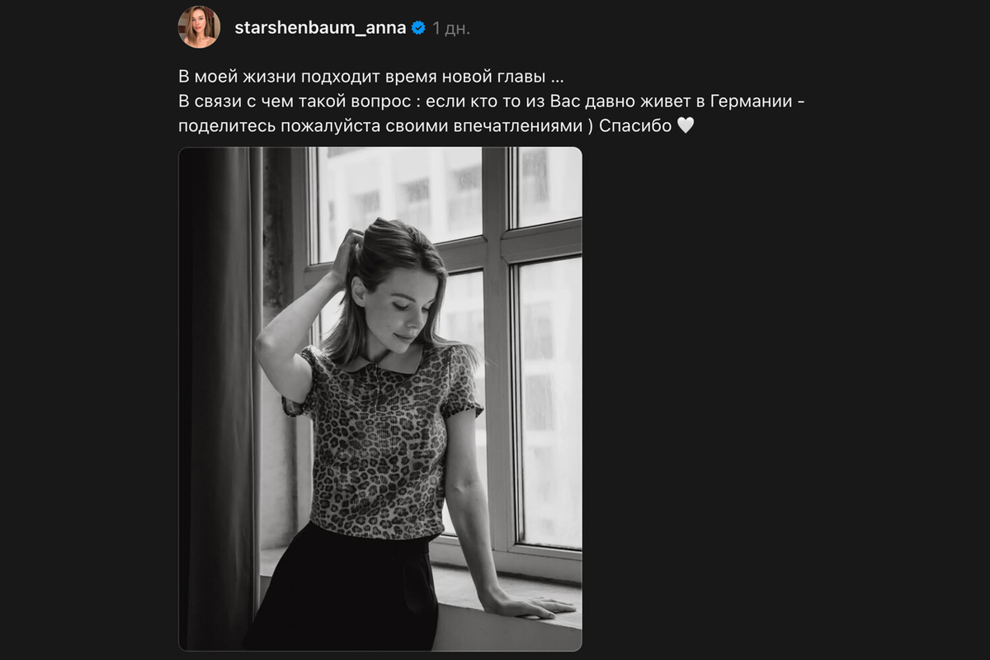Viewport: 990px width, 660px height.
Task: Click the post's first line about новой главы
Action: click(x=372, y=77)
